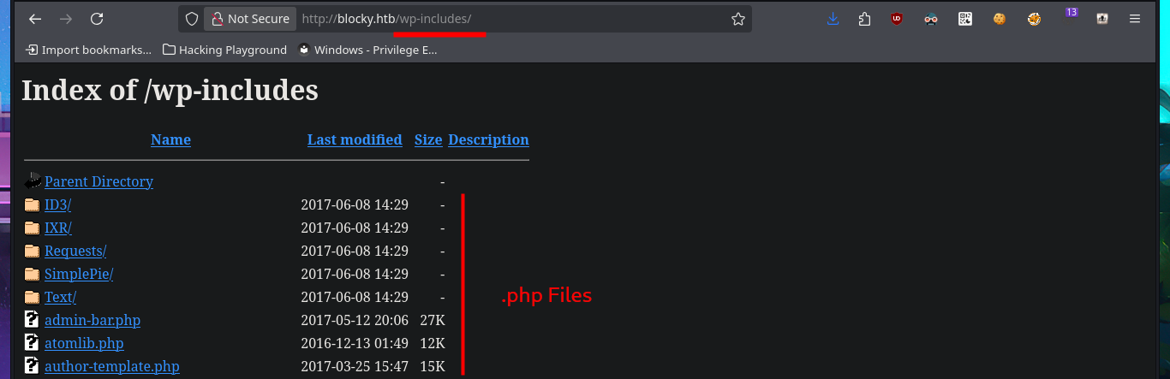Open the Firefox hamburger application menu
The width and height of the screenshot is (1170, 379).
[x=1135, y=19]
